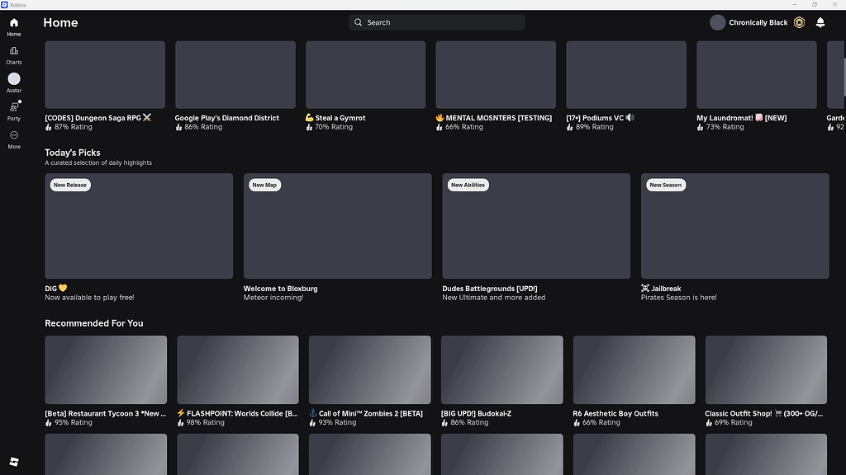The height and width of the screenshot is (475, 846).
Task: Open the Jailbreak Pirates Season card
Action: click(734, 226)
